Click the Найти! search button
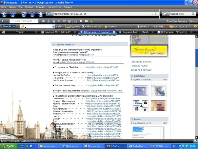198x149 pixels. pyautogui.click(x=59, y=27)
